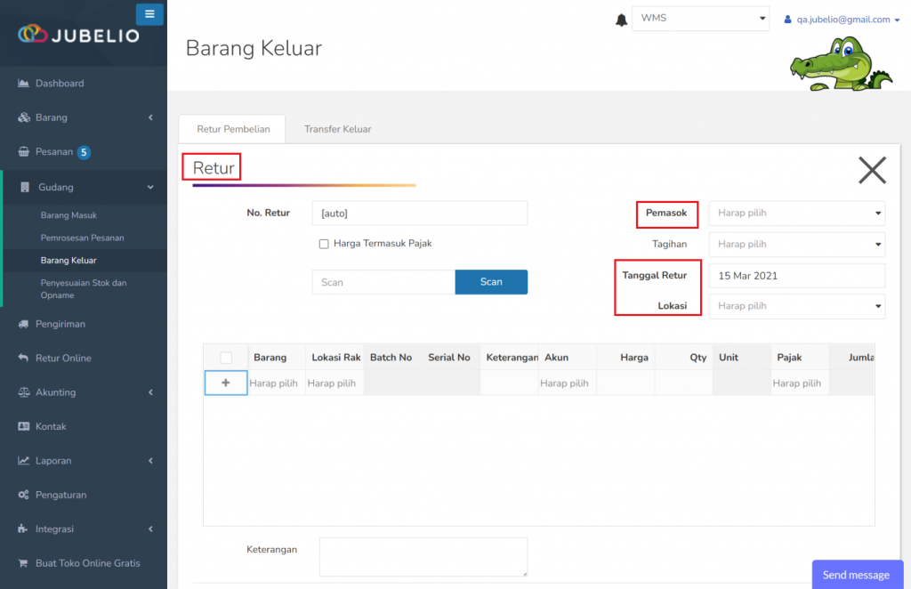Click the Dashboard chart icon
Screen dimensions: 911x589
pos(23,83)
